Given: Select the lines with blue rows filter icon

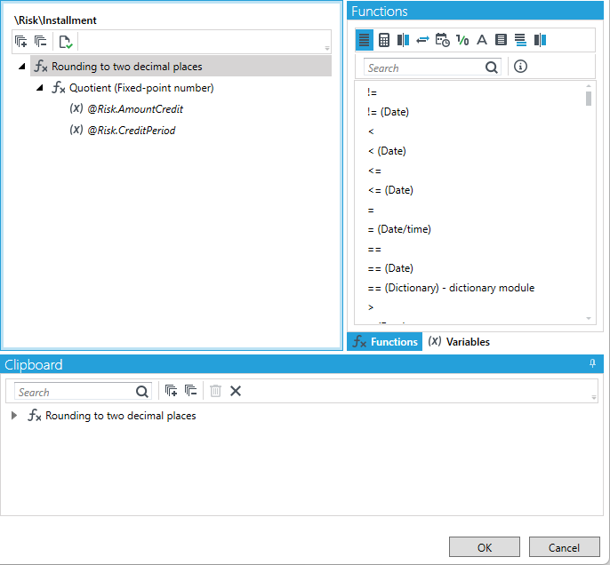Looking at the screenshot, I should click(x=520, y=40).
